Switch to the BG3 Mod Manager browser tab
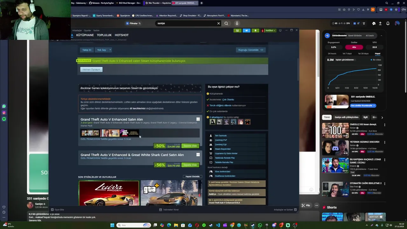 [x=129, y=3]
